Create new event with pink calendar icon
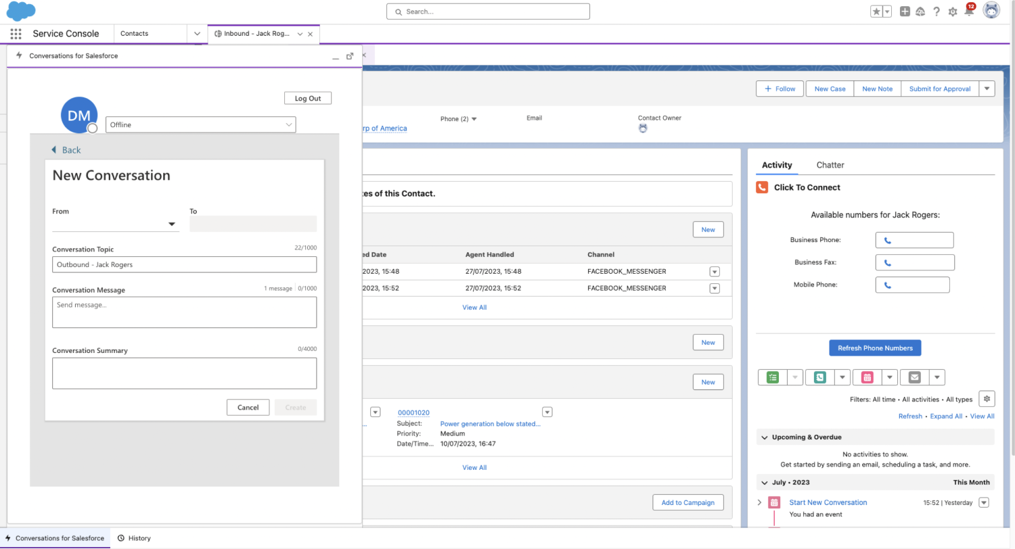The image size is (1015, 549). 867,377
